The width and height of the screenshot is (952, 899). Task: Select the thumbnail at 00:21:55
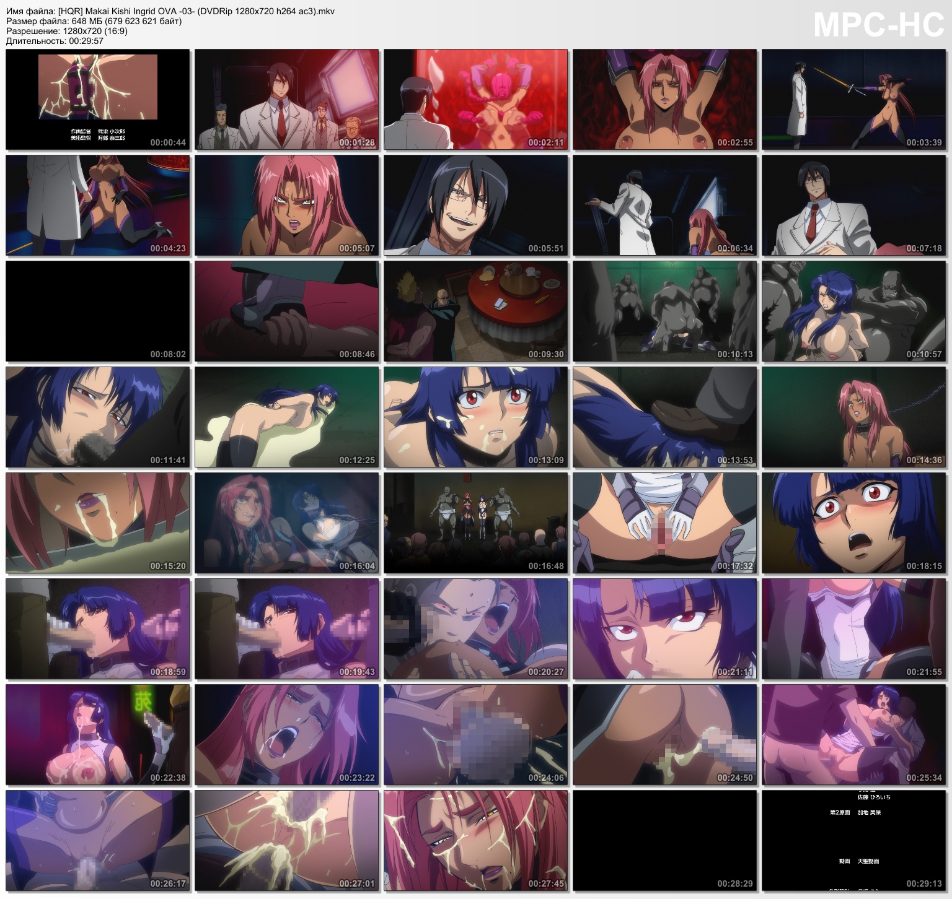click(854, 629)
